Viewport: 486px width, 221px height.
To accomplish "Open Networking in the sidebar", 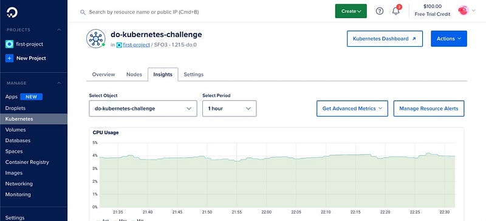I will [x=19, y=184].
